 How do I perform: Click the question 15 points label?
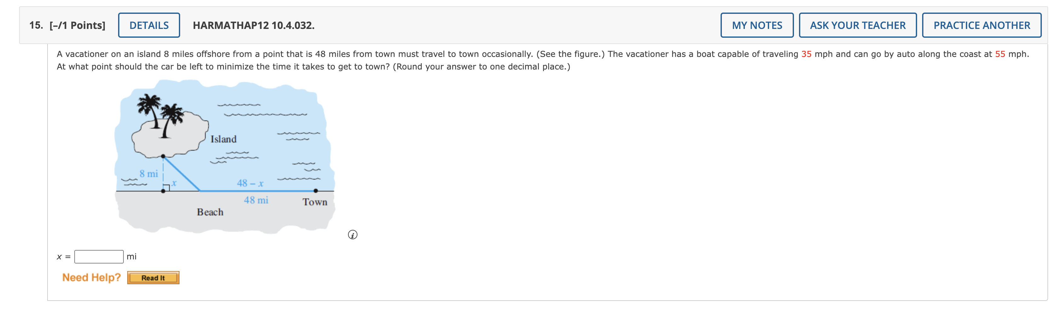(x=67, y=25)
